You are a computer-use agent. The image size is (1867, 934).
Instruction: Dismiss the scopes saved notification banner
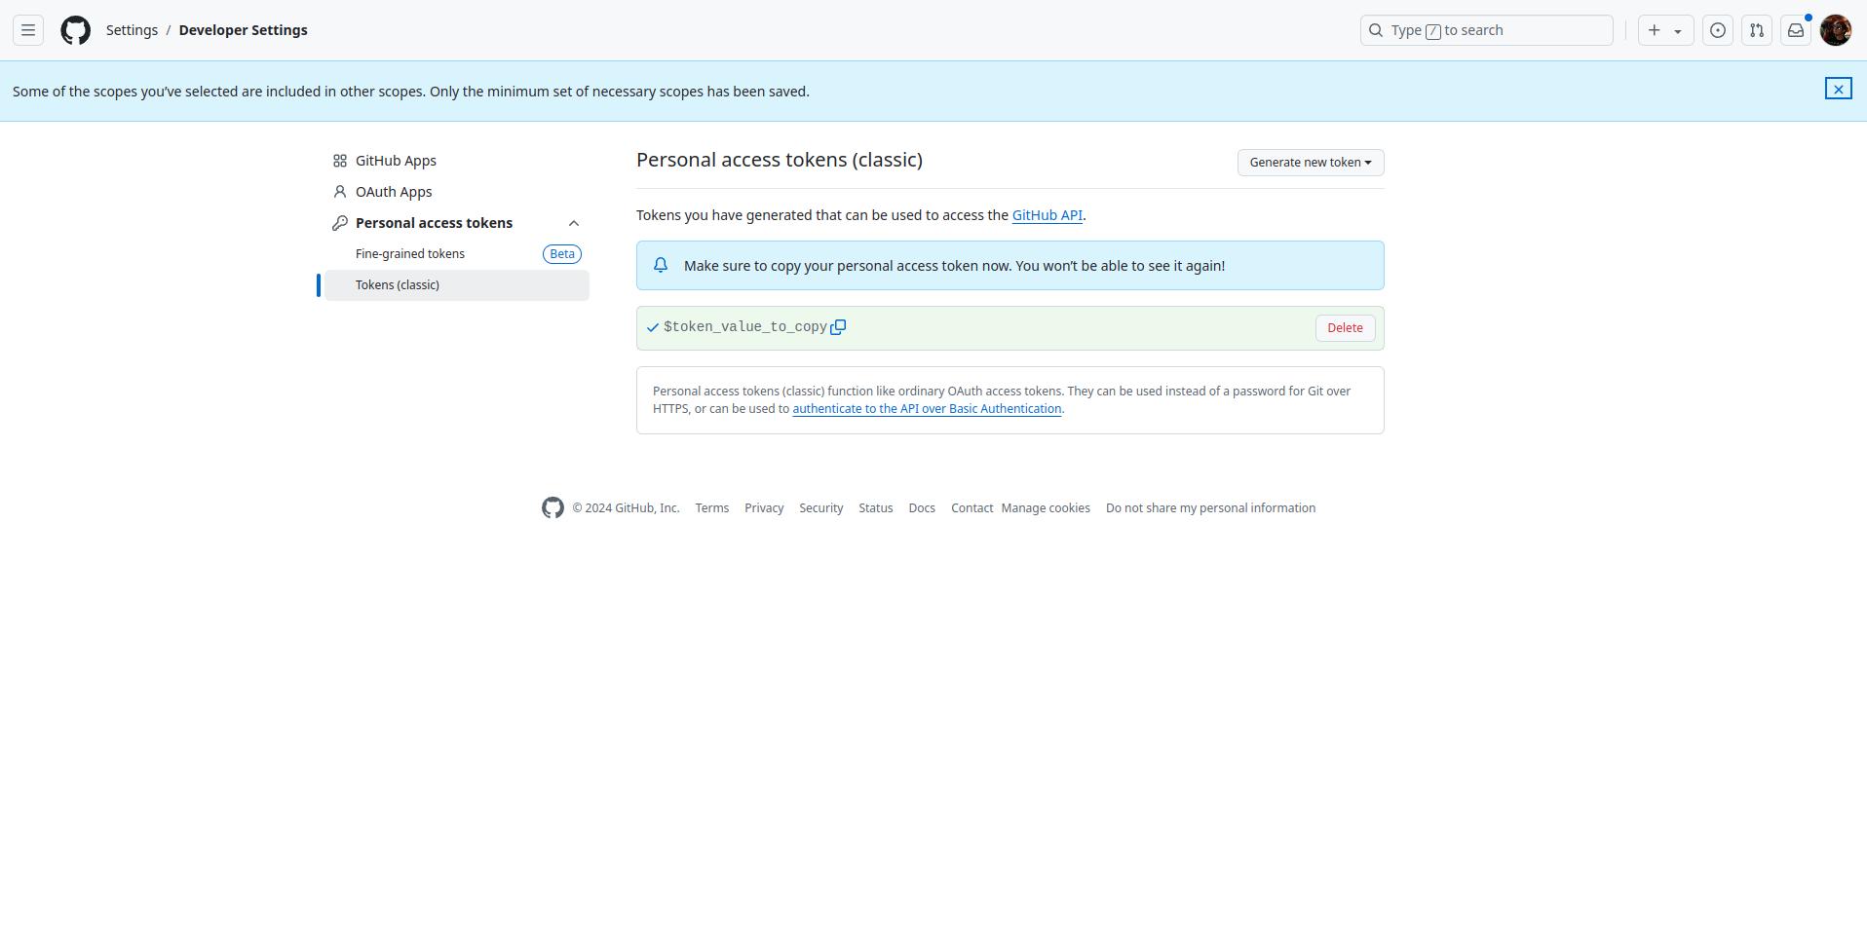pos(1839,89)
